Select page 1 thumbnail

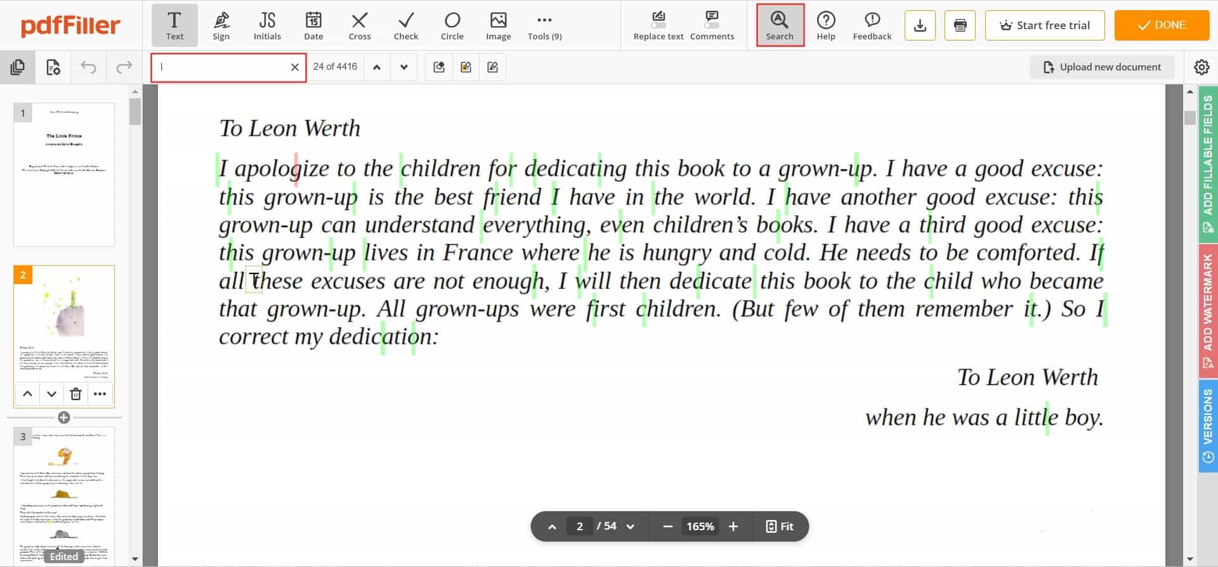64,174
